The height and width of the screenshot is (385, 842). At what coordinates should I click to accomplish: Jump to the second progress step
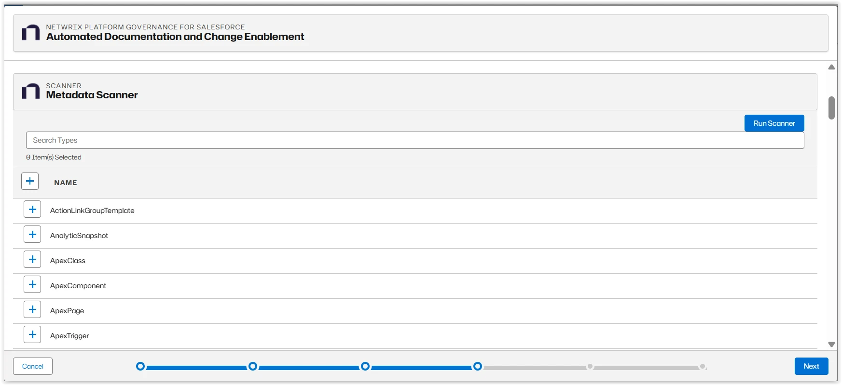coord(253,367)
